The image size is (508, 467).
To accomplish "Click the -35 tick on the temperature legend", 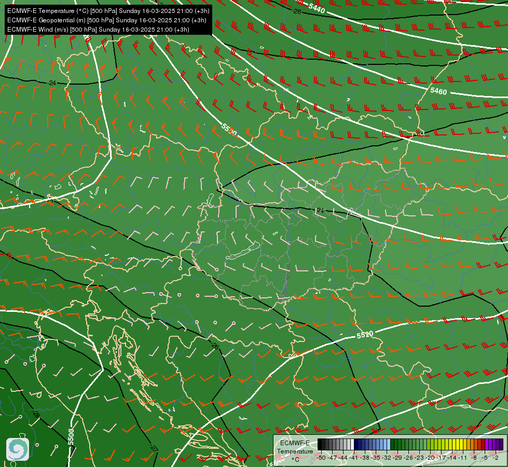I will tap(376, 458).
